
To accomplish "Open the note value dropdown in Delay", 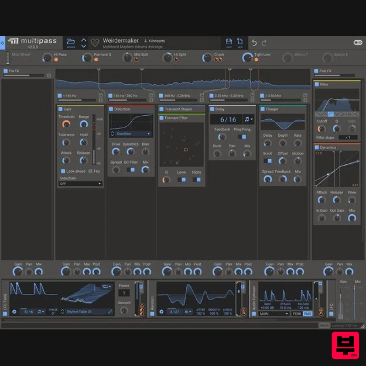I will point(248,119).
